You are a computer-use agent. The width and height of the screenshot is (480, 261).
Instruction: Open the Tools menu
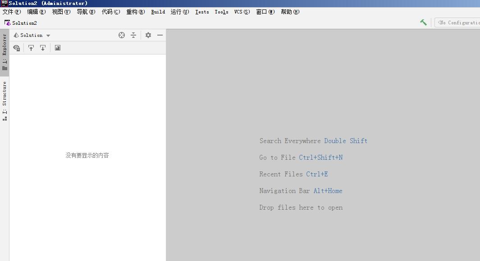[221, 12]
